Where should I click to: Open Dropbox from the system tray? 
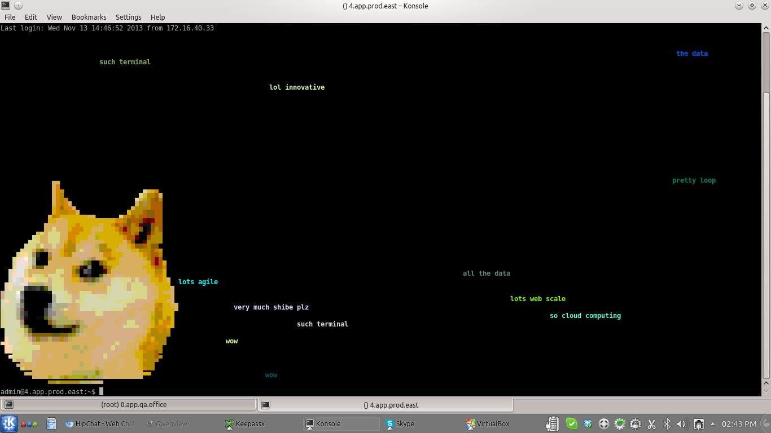(x=588, y=423)
